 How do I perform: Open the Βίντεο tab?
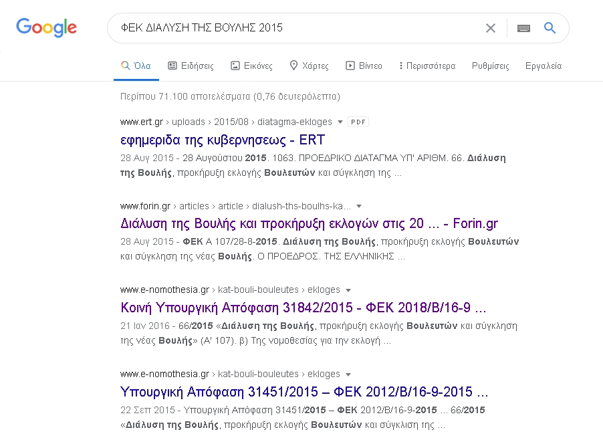pyautogui.click(x=364, y=66)
